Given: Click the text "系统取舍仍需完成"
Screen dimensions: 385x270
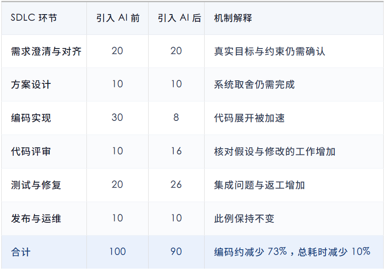Looking at the screenshot, I should point(254,85).
